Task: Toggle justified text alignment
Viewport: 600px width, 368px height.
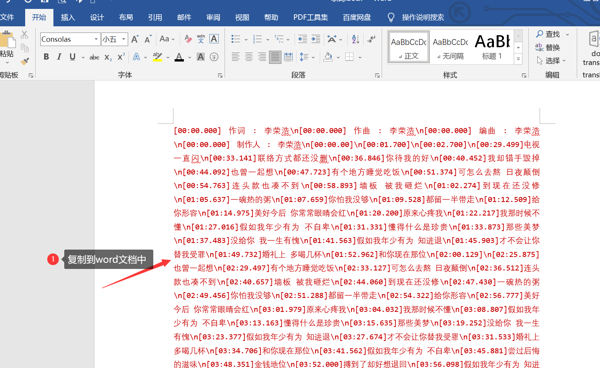Action: [x=275, y=57]
